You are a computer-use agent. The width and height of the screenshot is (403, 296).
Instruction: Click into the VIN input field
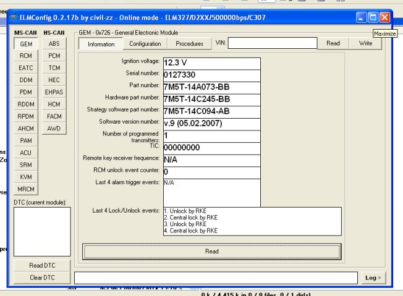(x=273, y=43)
